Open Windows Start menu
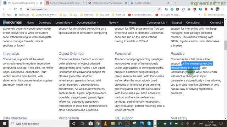The width and height of the screenshot is (227, 127). [x=4, y=123]
